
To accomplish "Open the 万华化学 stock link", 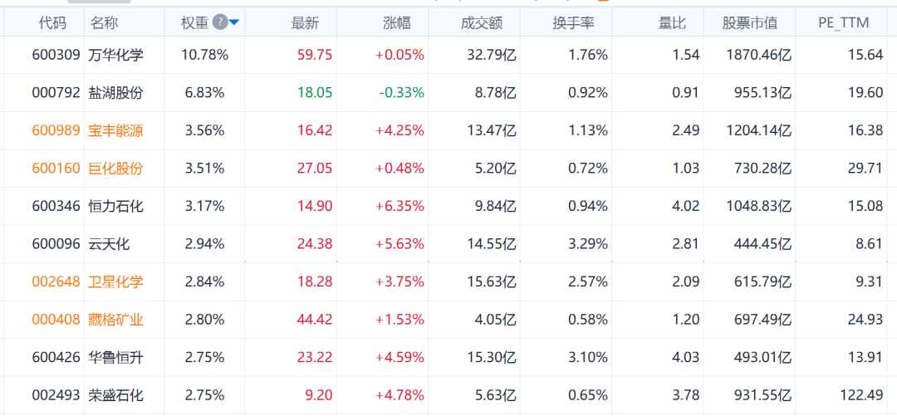I will pyautogui.click(x=116, y=55).
